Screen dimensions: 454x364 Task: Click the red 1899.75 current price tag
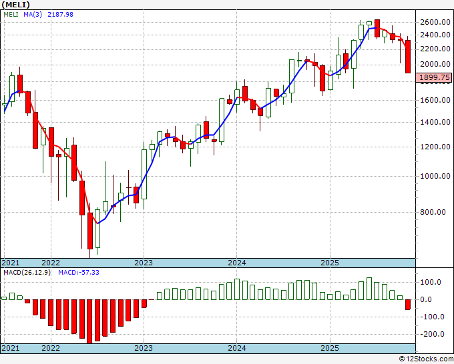point(434,77)
